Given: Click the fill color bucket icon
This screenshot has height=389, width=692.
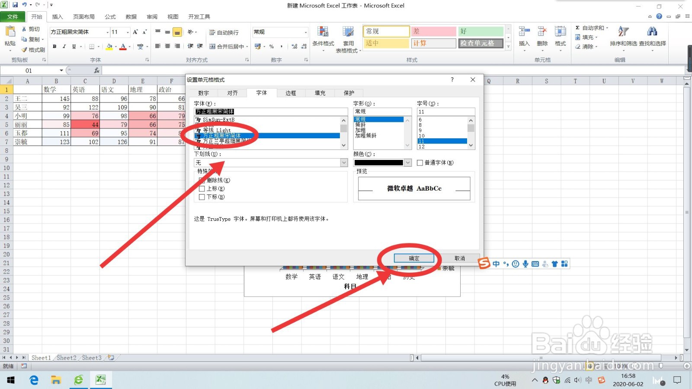Looking at the screenshot, I should (x=109, y=46).
